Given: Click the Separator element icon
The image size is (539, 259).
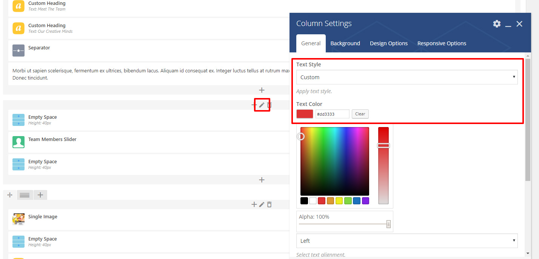Looking at the screenshot, I should 18,51.
